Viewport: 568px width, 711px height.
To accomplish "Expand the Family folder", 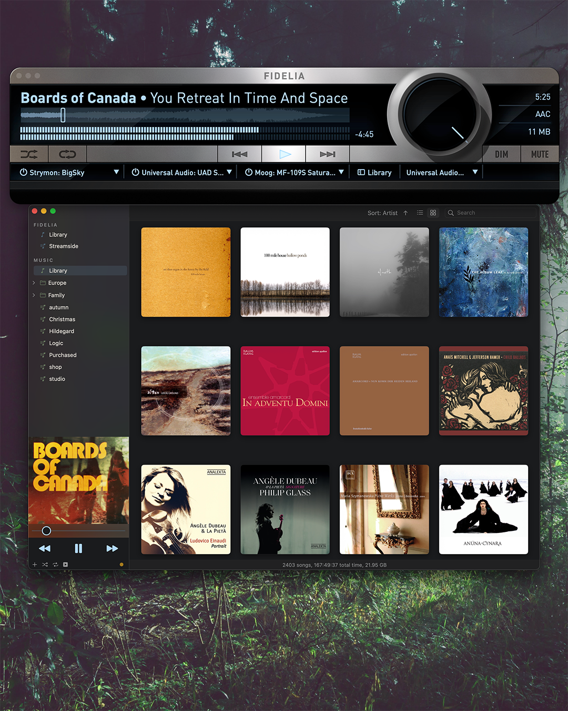I will (34, 295).
